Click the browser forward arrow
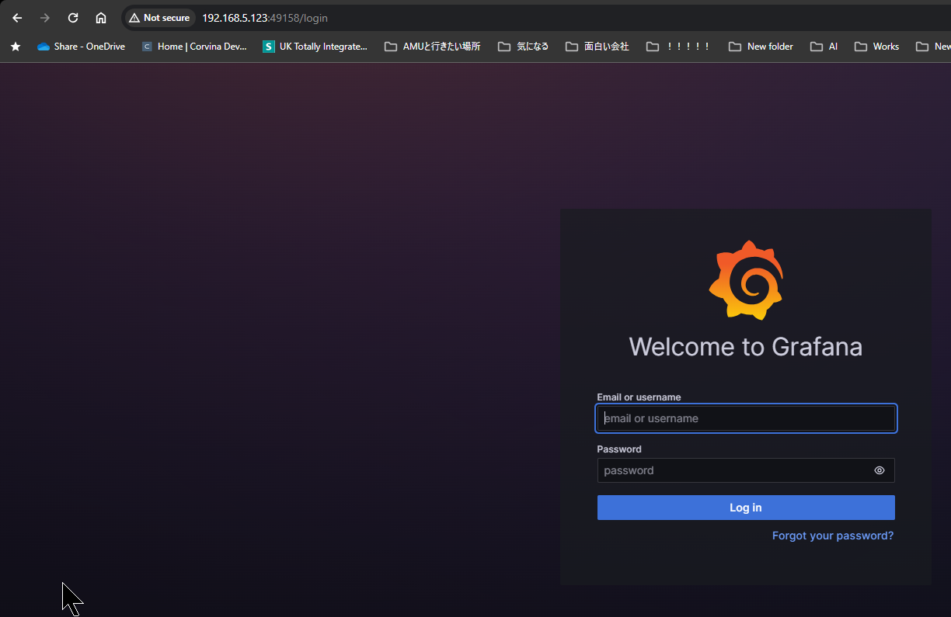This screenshot has height=617, width=951. pyautogui.click(x=45, y=18)
